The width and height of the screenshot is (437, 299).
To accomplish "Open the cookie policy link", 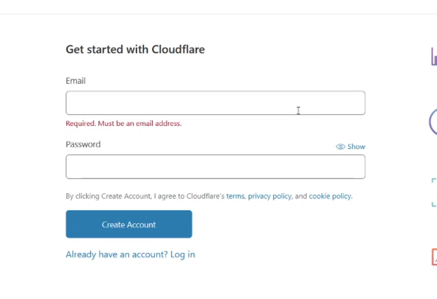I will 330,196.
